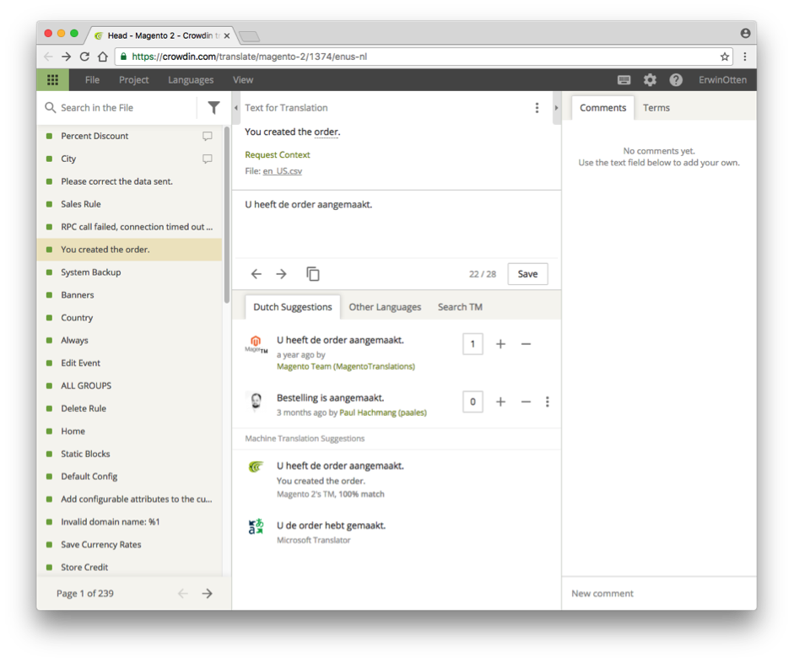Open Paul Hachmang (paales) profile link
Viewport: 794px width, 663px height.
point(383,412)
